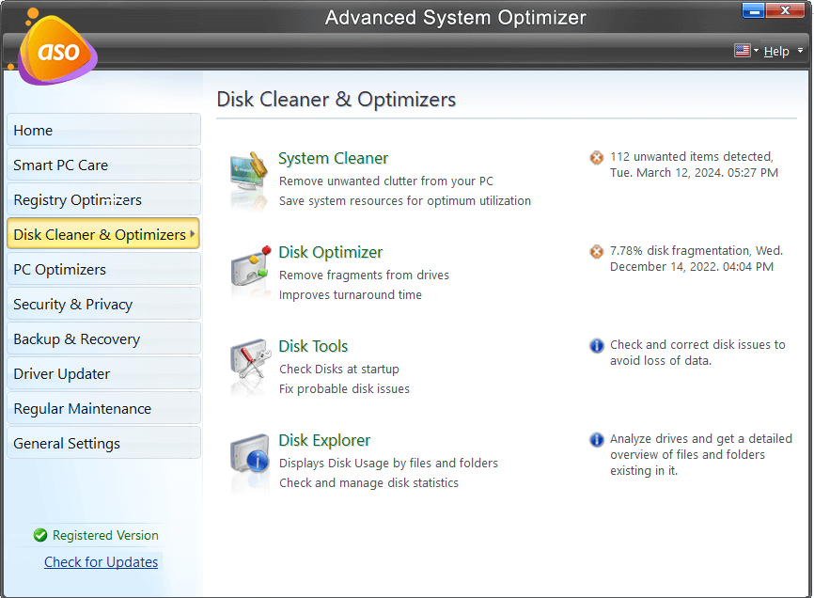Click the System Cleaner heading link
Screen dimensions: 814x598
click(333, 157)
